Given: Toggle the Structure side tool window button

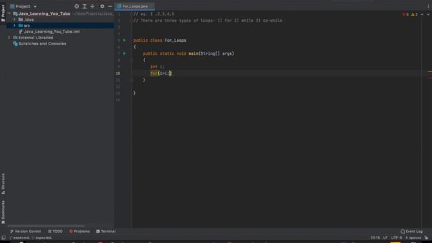Looking at the screenshot, I should pyautogui.click(x=3, y=184).
